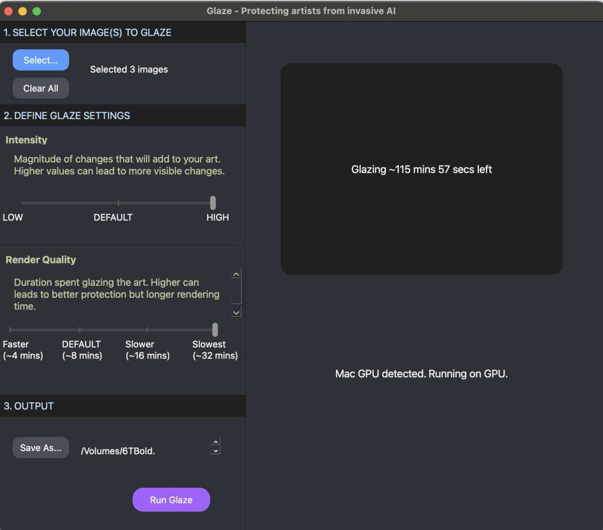
Task: Click the Select... button to choose images
Action: pos(41,60)
